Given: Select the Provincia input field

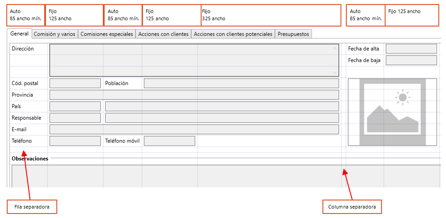Looking at the screenshot, I should coord(194,95).
